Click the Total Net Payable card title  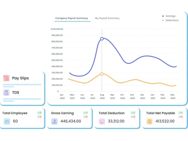(161, 113)
